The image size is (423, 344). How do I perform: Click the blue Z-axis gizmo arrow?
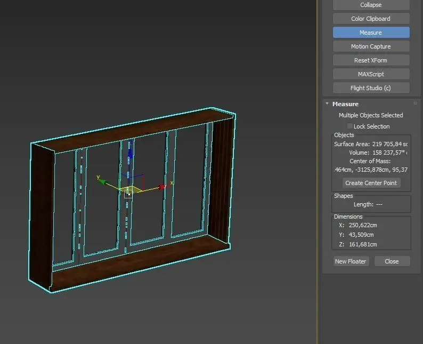130,154
